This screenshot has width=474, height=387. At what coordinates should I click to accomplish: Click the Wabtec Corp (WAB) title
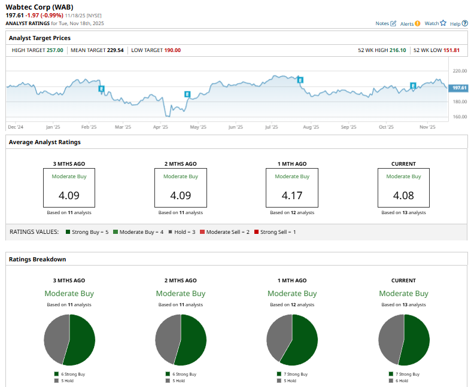click(x=39, y=7)
